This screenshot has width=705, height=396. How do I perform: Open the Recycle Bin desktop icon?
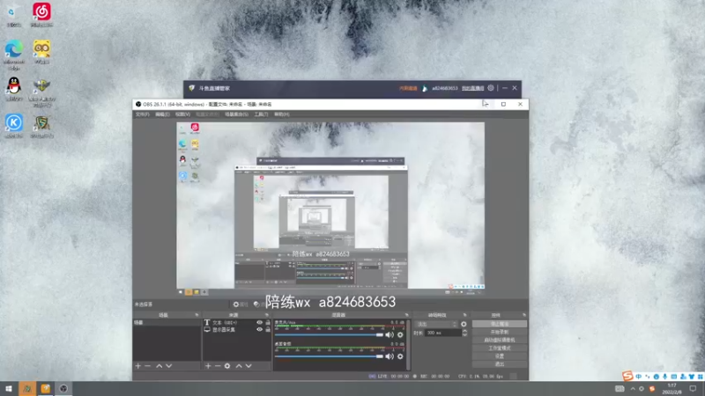pyautogui.click(x=13, y=13)
